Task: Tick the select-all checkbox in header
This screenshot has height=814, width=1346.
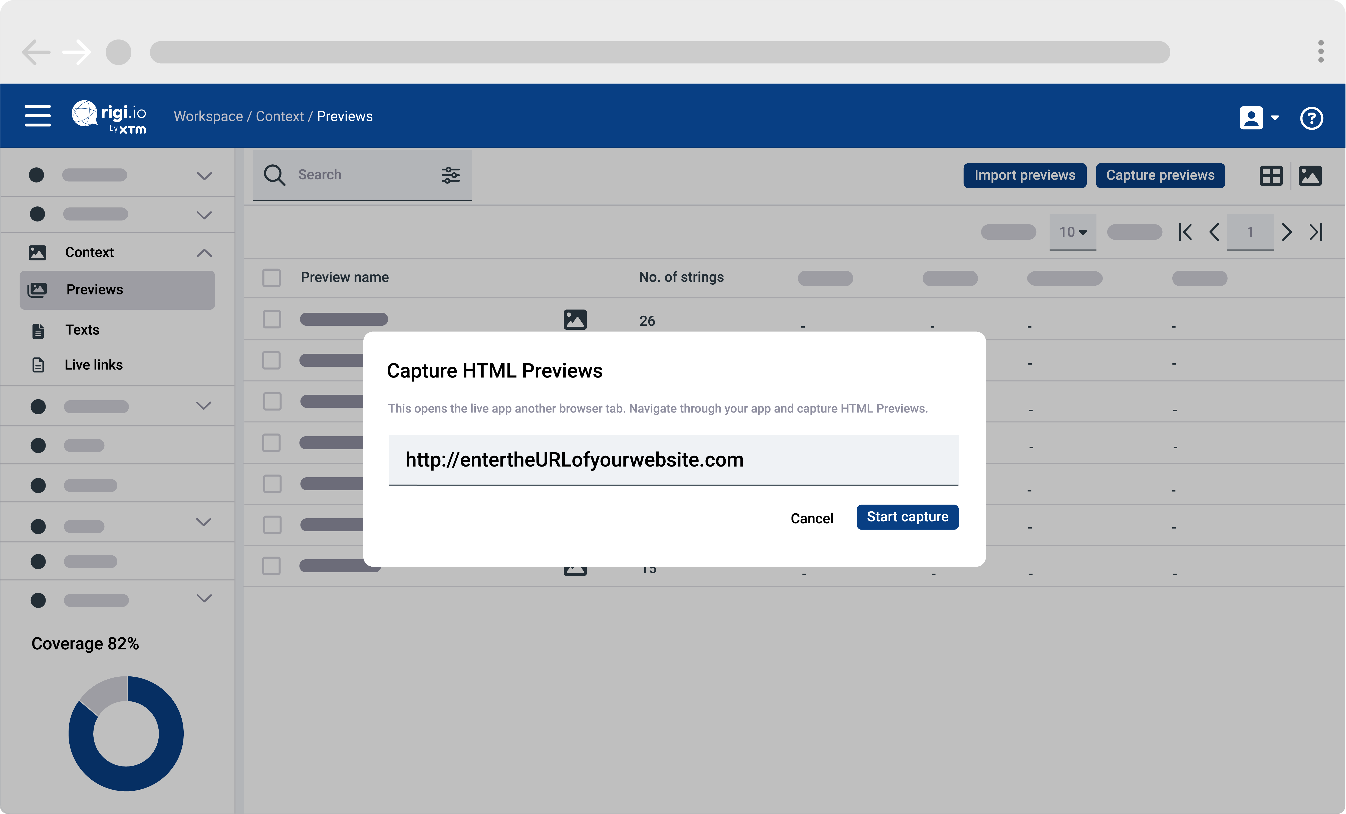Action: pyautogui.click(x=272, y=277)
